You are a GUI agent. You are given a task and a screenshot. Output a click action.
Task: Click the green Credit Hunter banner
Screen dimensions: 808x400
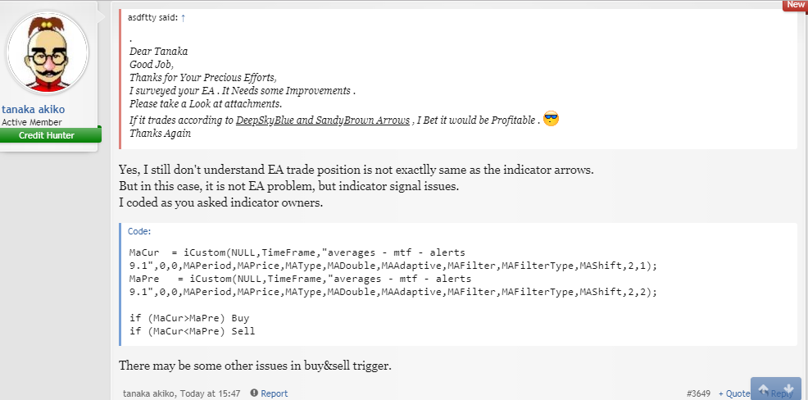(50, 134)
